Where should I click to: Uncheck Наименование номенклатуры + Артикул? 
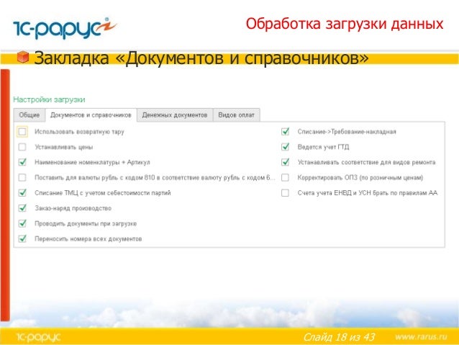pyautogui.click(x=22, y=162)
